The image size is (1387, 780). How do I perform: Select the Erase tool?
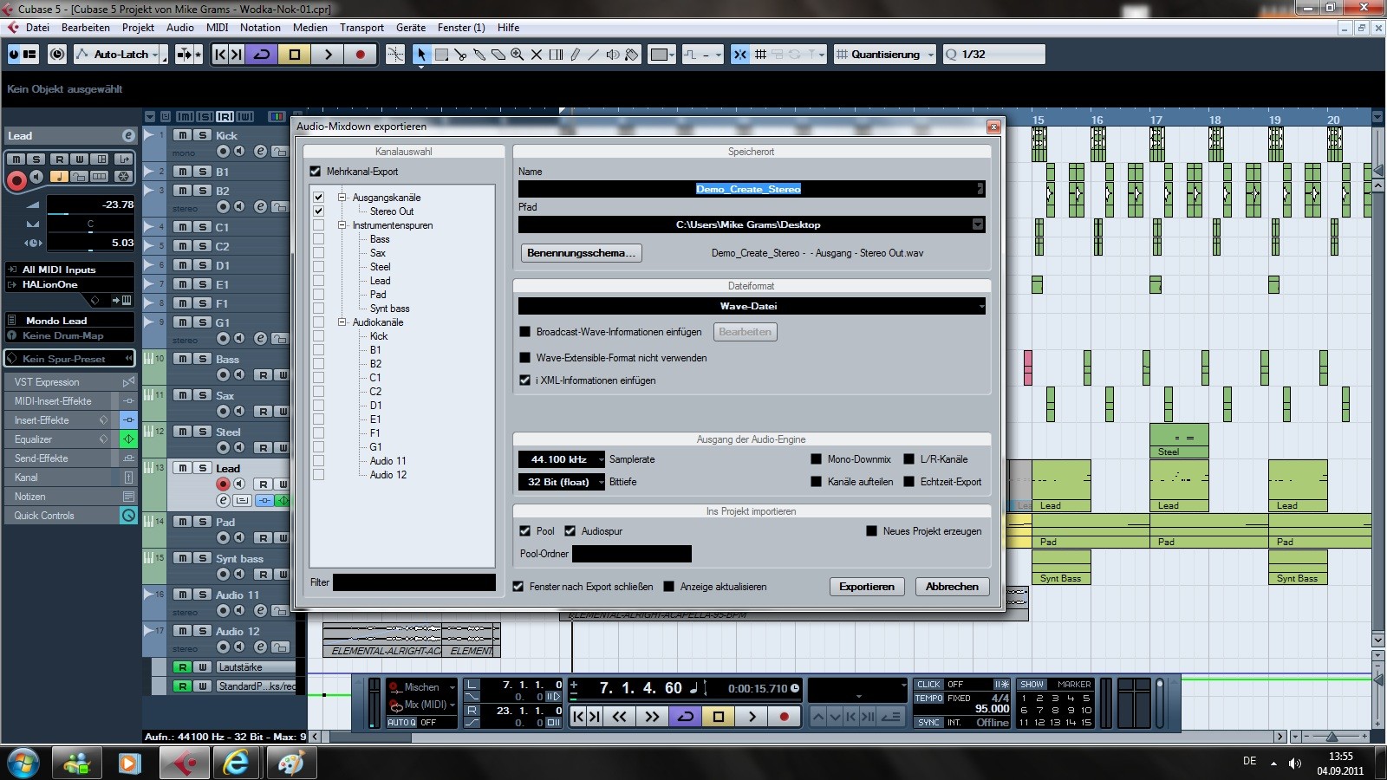coord(498,55)
